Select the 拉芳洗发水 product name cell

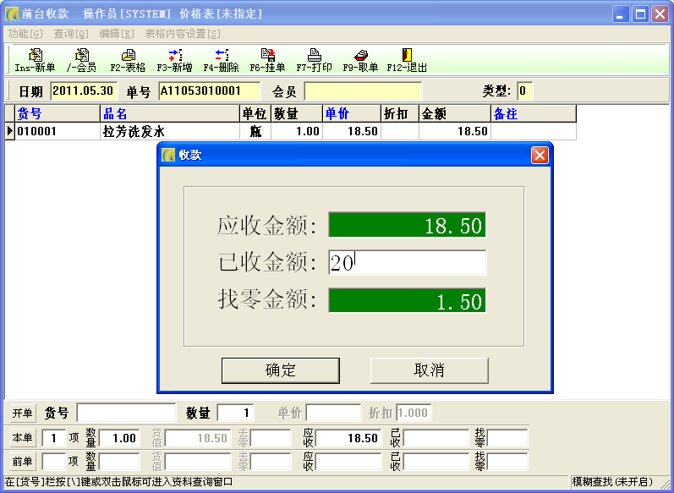tap(170, 131)
